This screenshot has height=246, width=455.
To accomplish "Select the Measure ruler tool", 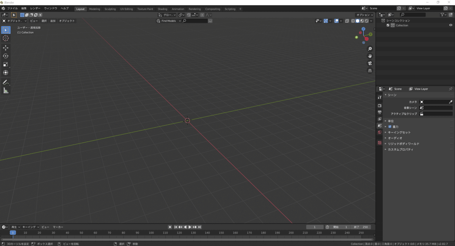I will (6, 90).
